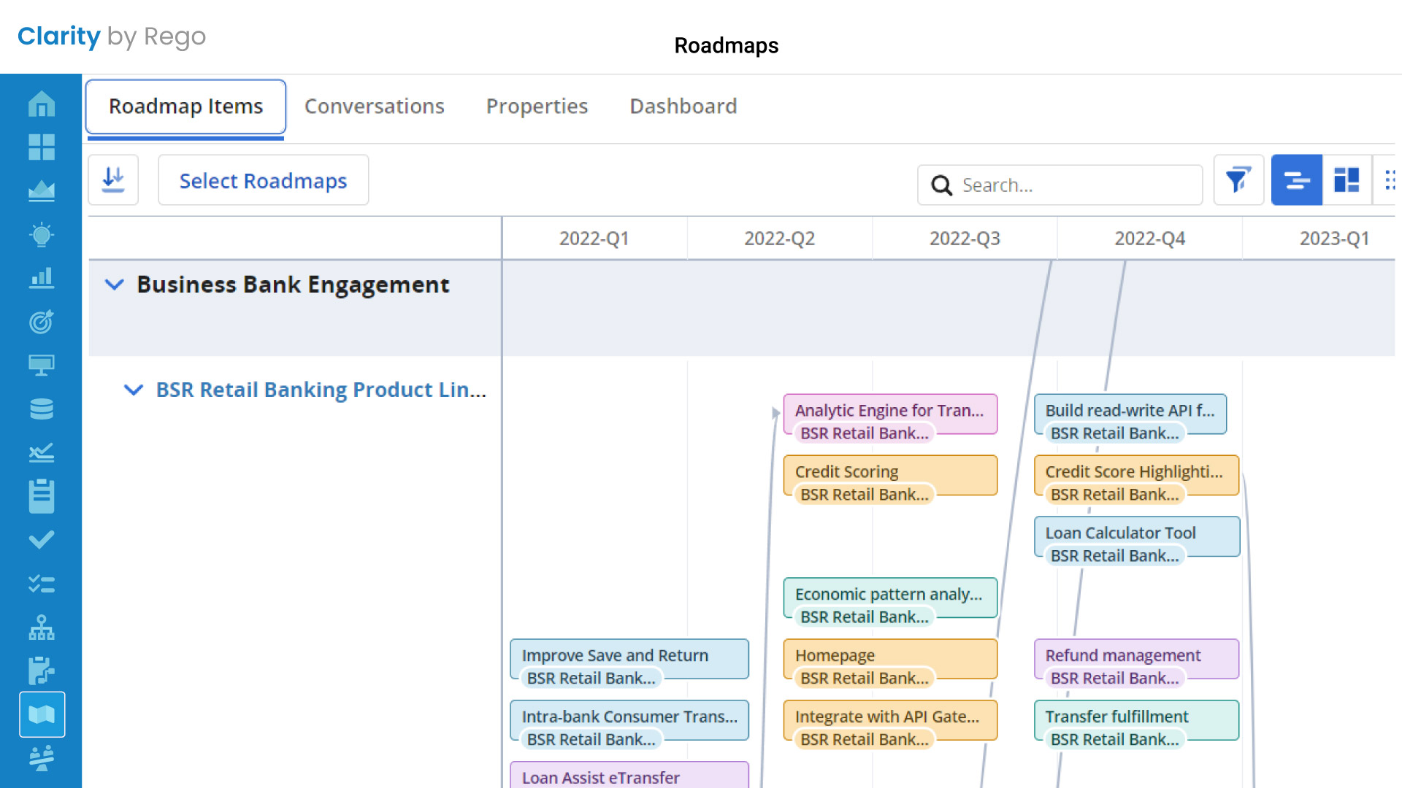Open the Conversations tab

[x=374, y=107]
